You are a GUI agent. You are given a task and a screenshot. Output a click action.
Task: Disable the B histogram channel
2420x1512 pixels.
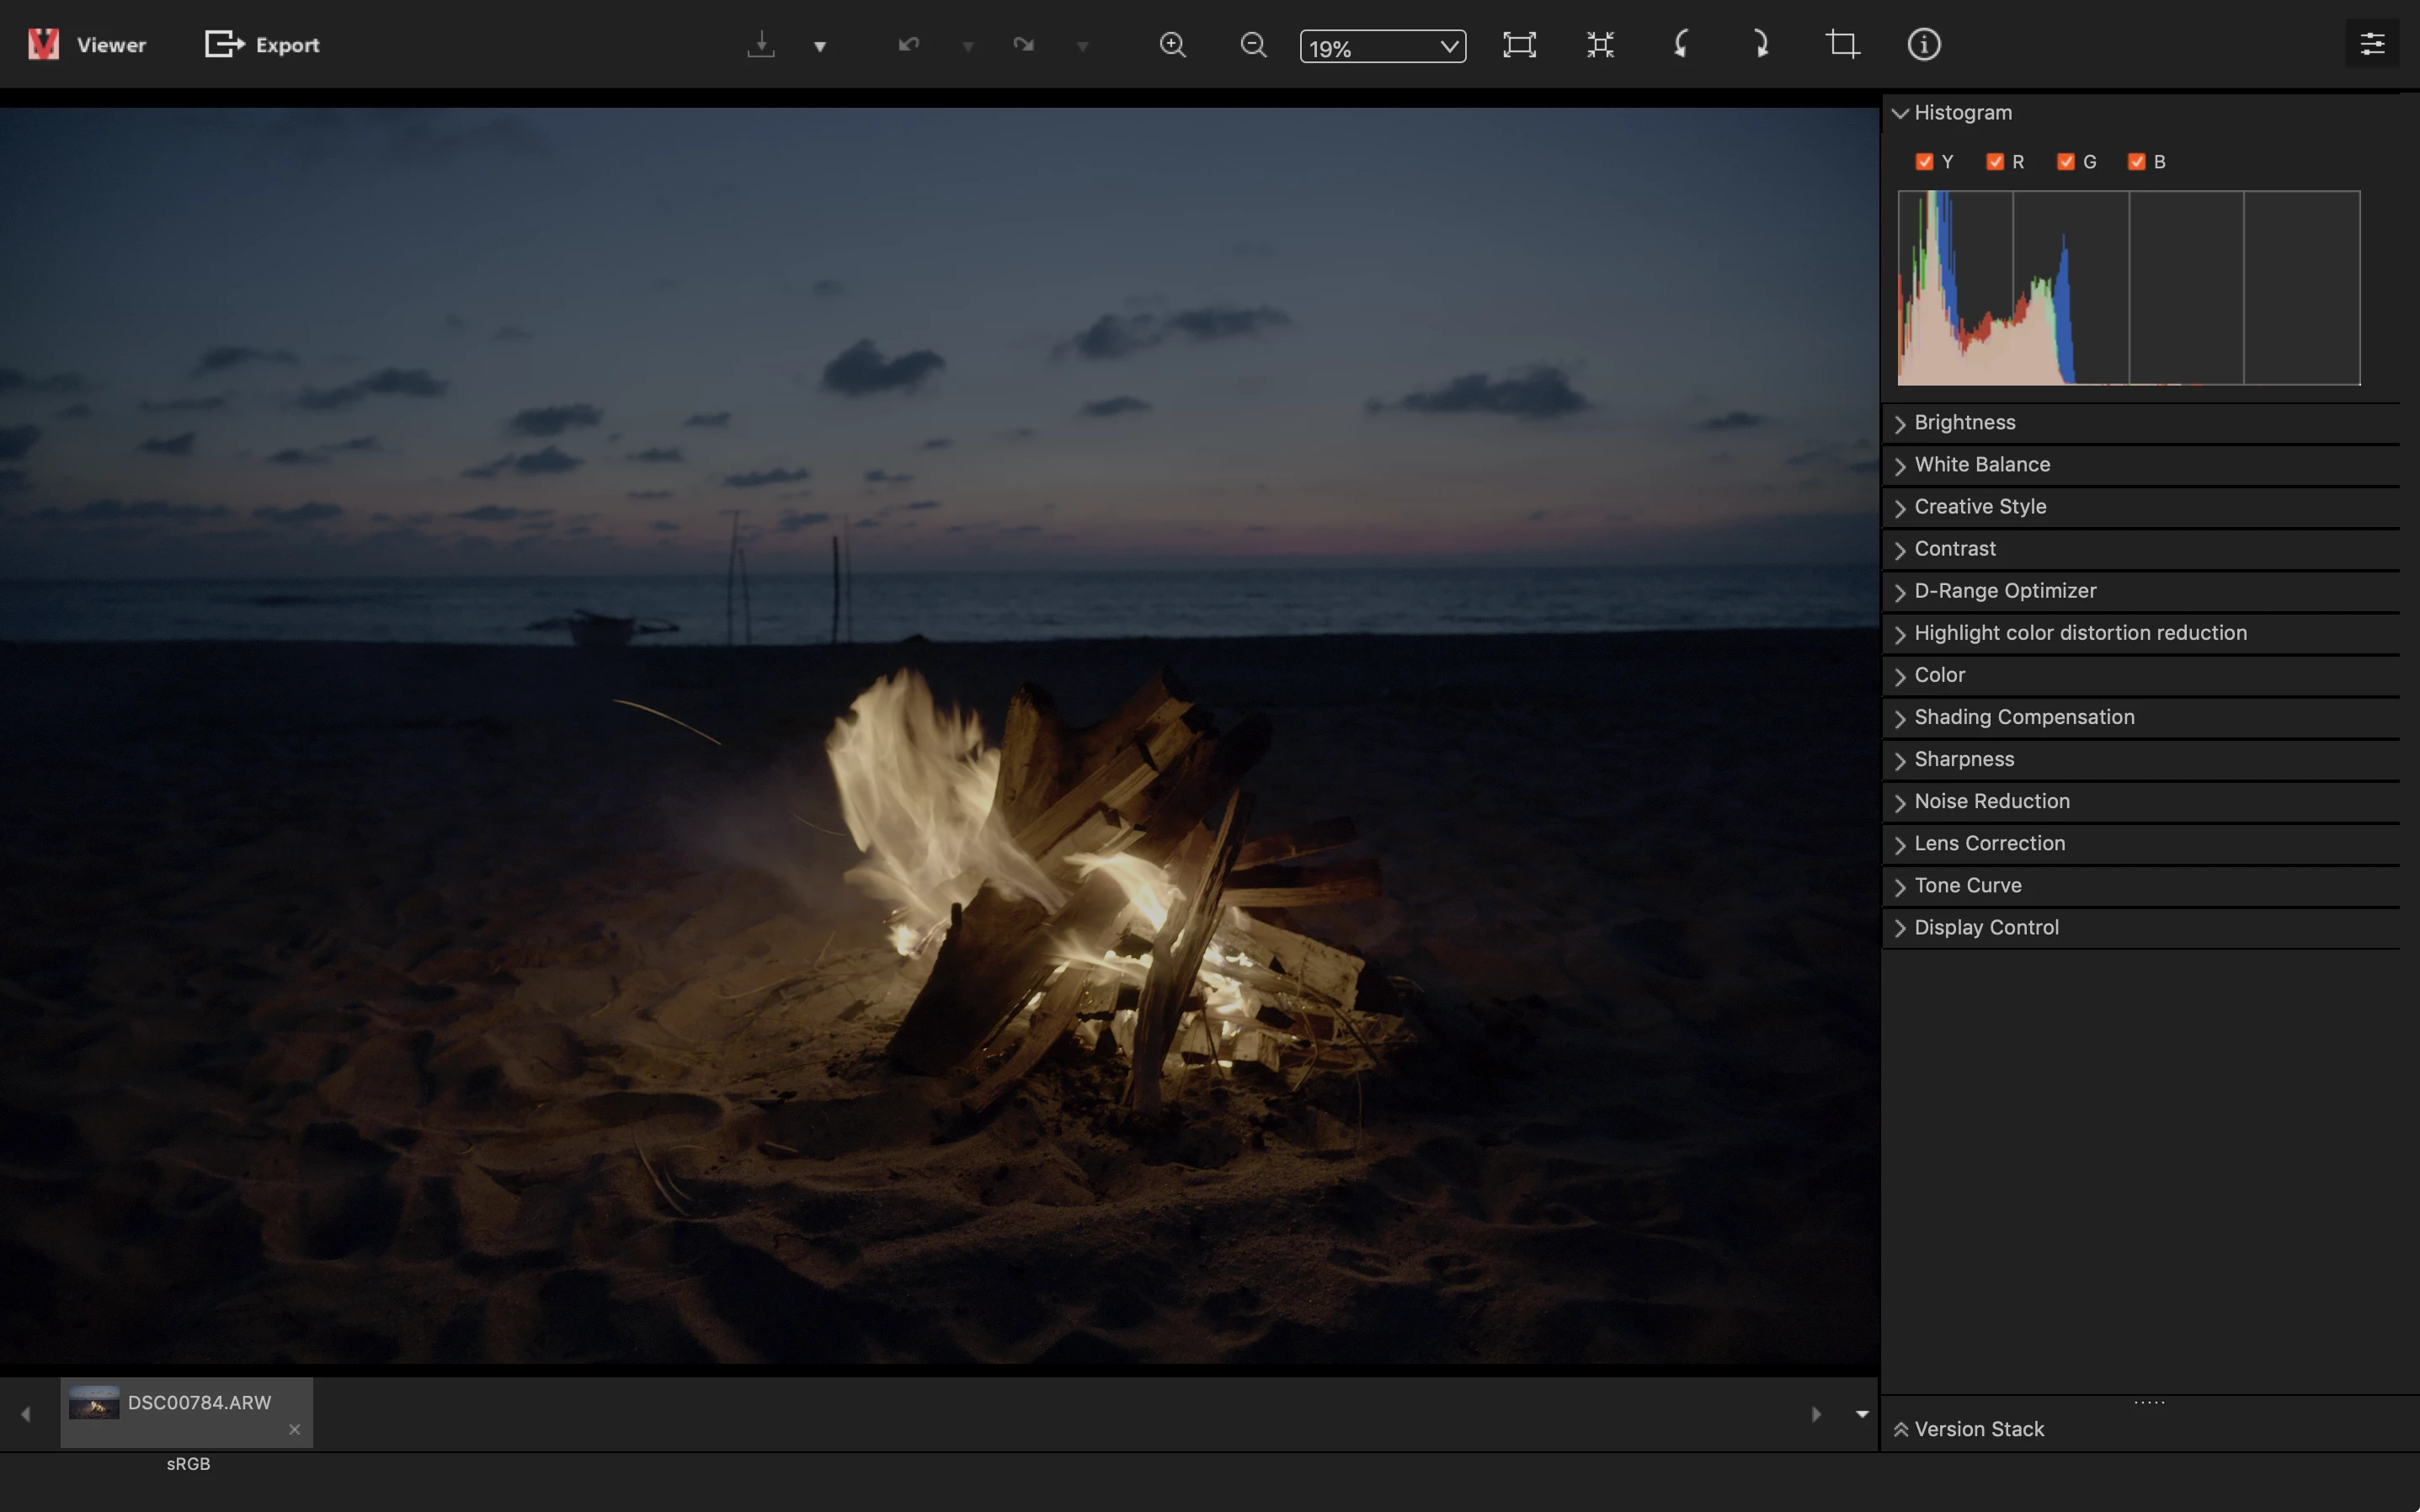[2137, 162]
